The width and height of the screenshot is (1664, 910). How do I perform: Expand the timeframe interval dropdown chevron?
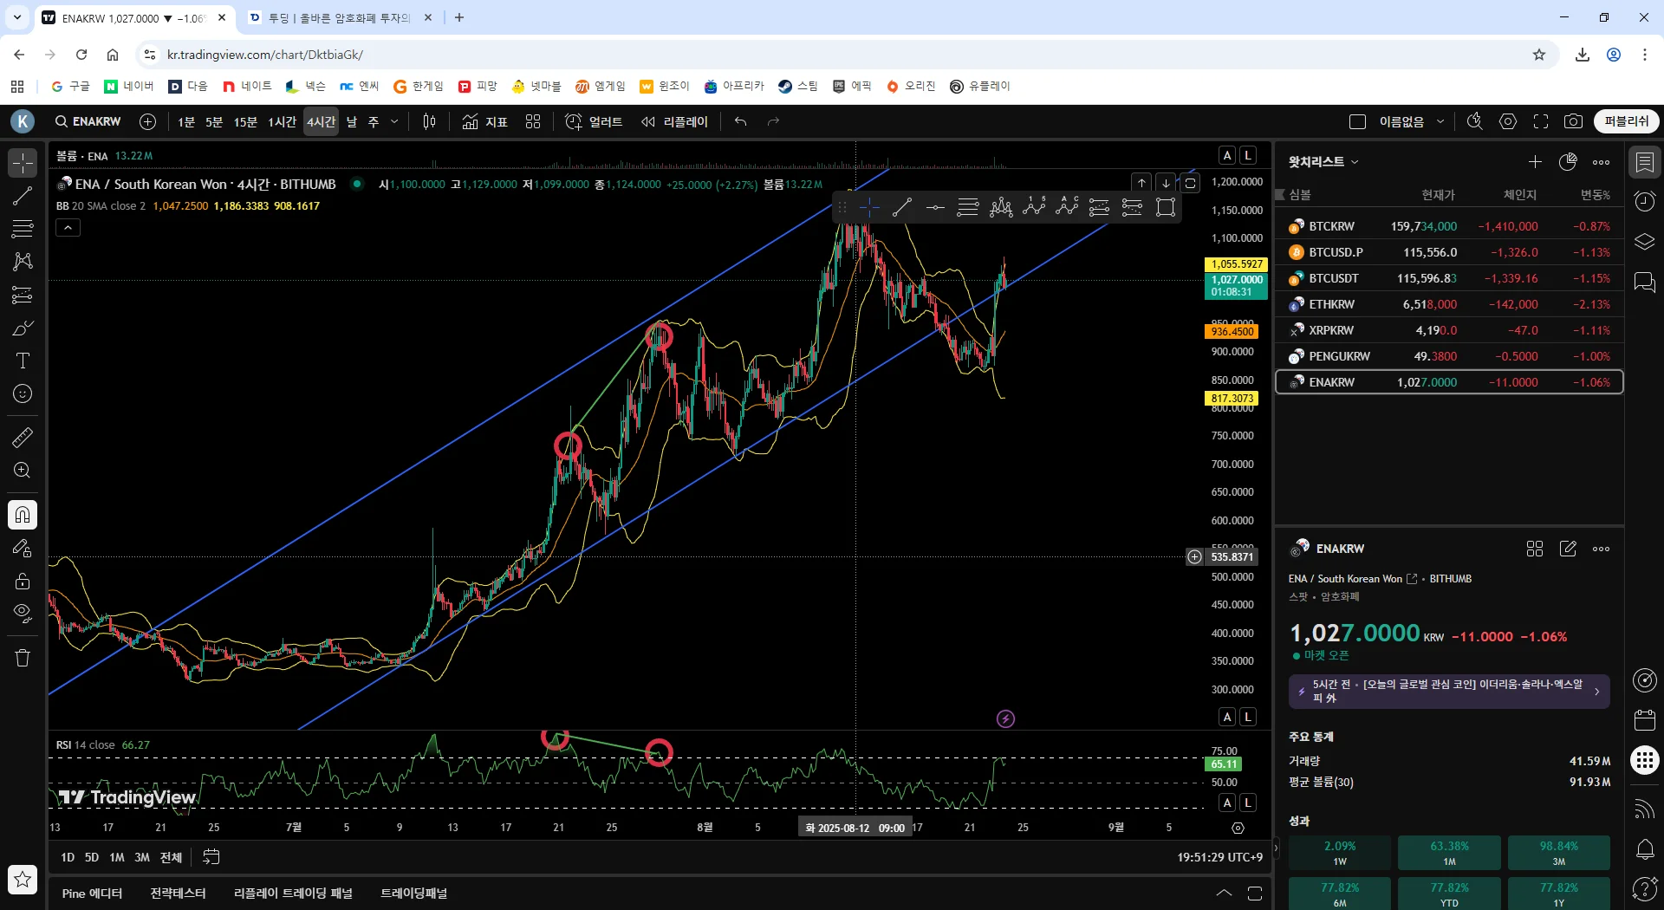coord(394,122)
